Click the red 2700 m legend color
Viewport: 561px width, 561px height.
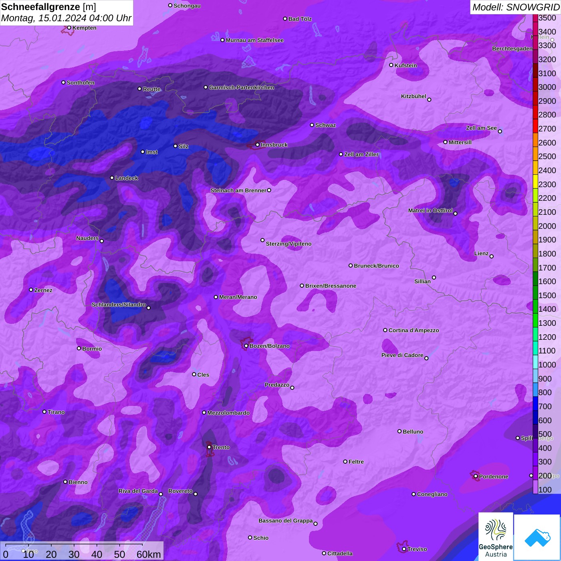click(x=535, y=126)
